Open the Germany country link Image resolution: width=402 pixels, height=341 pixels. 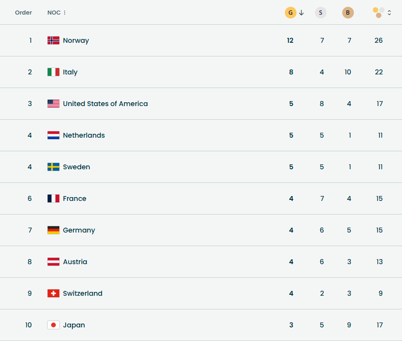(x=79, y=230)
